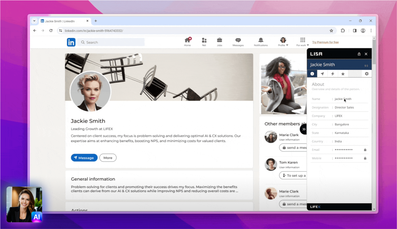Open Chrome three-dot menu
The height and width of the screenshot is (229, 397).
371,31
